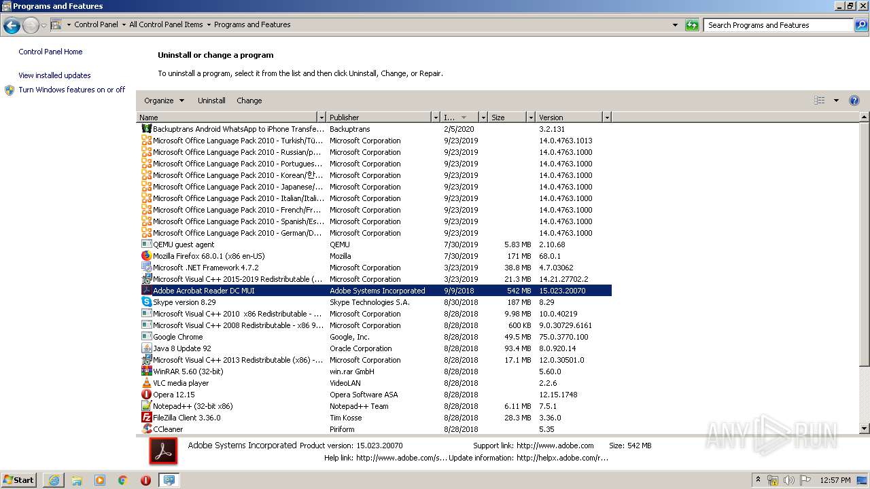Viewport: 870px width, 489px height.
Task: Click the Mozilla Firefox 68.0.1 icon
Action: (146, 256)
